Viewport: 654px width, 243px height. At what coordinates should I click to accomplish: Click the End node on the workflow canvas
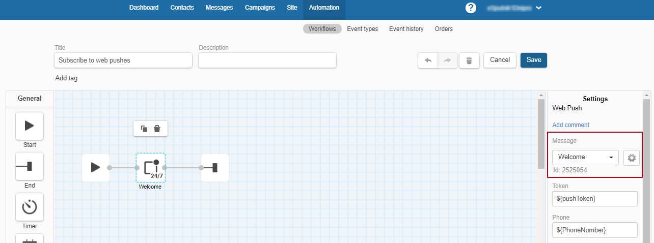pyautogui.click(x=214, y=167)
